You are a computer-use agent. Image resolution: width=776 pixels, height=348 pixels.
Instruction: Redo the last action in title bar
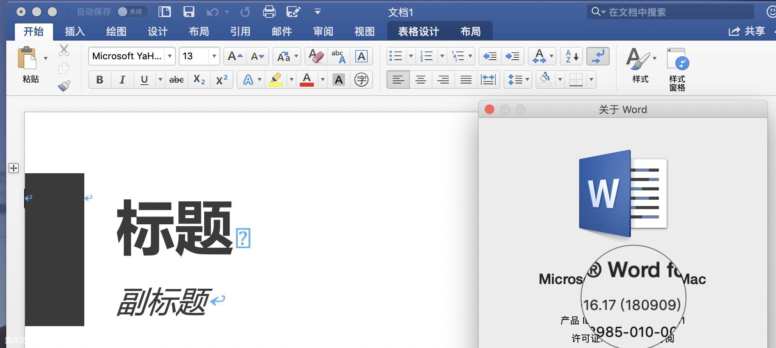245,12
